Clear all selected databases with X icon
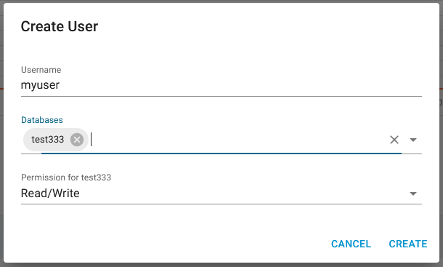This screenshot has width=443, height=267. (x=394, y=140)
